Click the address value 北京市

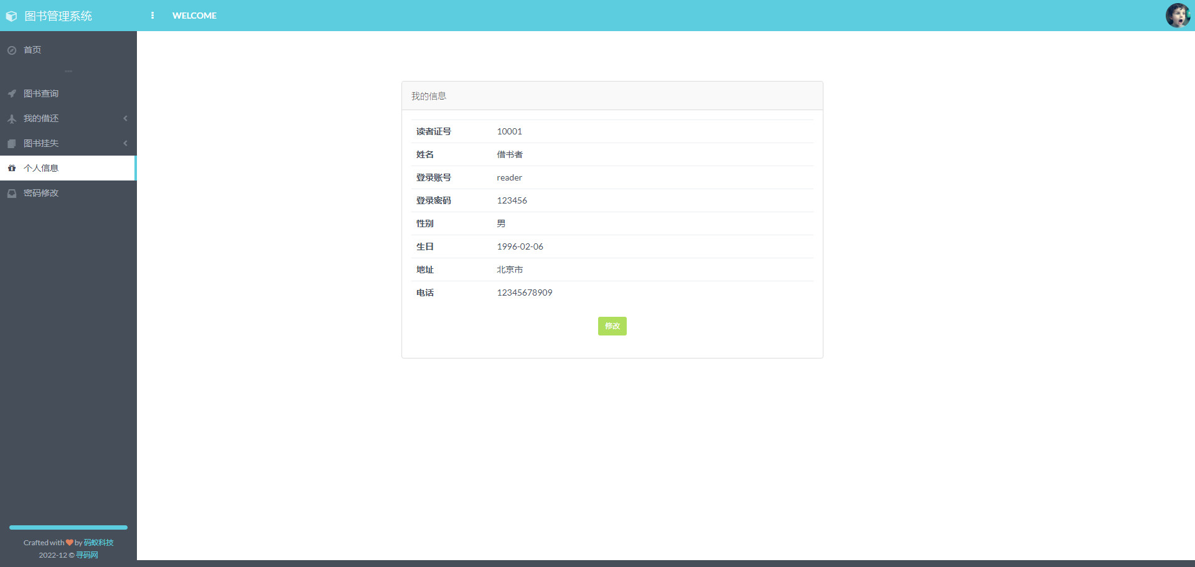(510, 269)
